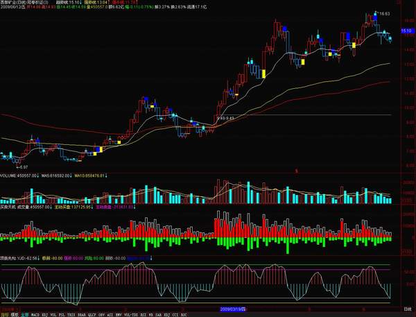The image size is (416, 317).
Task: Click the 趋势线:15.10 readout in header
Action: point(67,2)
